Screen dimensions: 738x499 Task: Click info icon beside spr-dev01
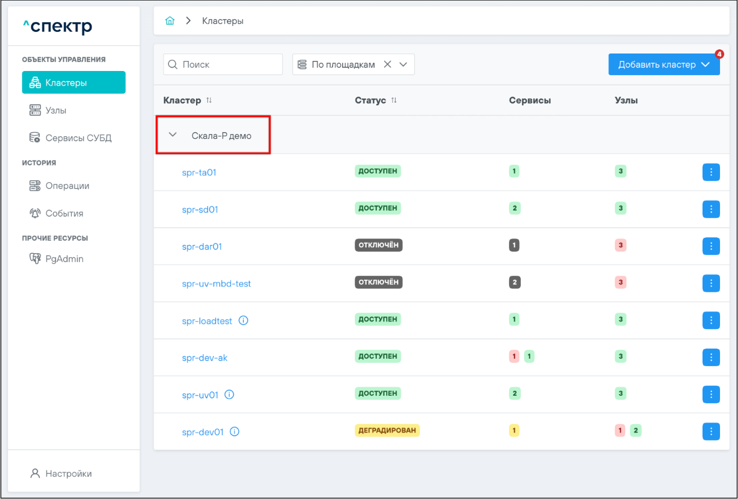(235, 432)
